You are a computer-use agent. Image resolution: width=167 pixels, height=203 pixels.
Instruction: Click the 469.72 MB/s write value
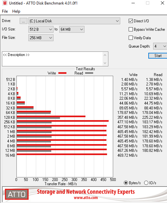coord(127,155)
